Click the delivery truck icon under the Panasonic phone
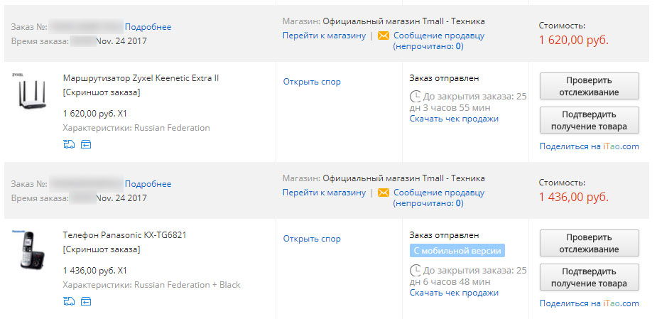657x319 pixels. pos(69,301)
